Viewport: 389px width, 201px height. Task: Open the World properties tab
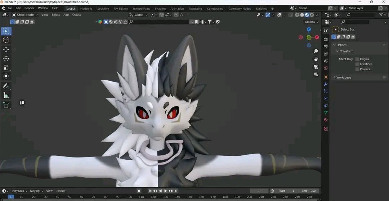[326, 68]
